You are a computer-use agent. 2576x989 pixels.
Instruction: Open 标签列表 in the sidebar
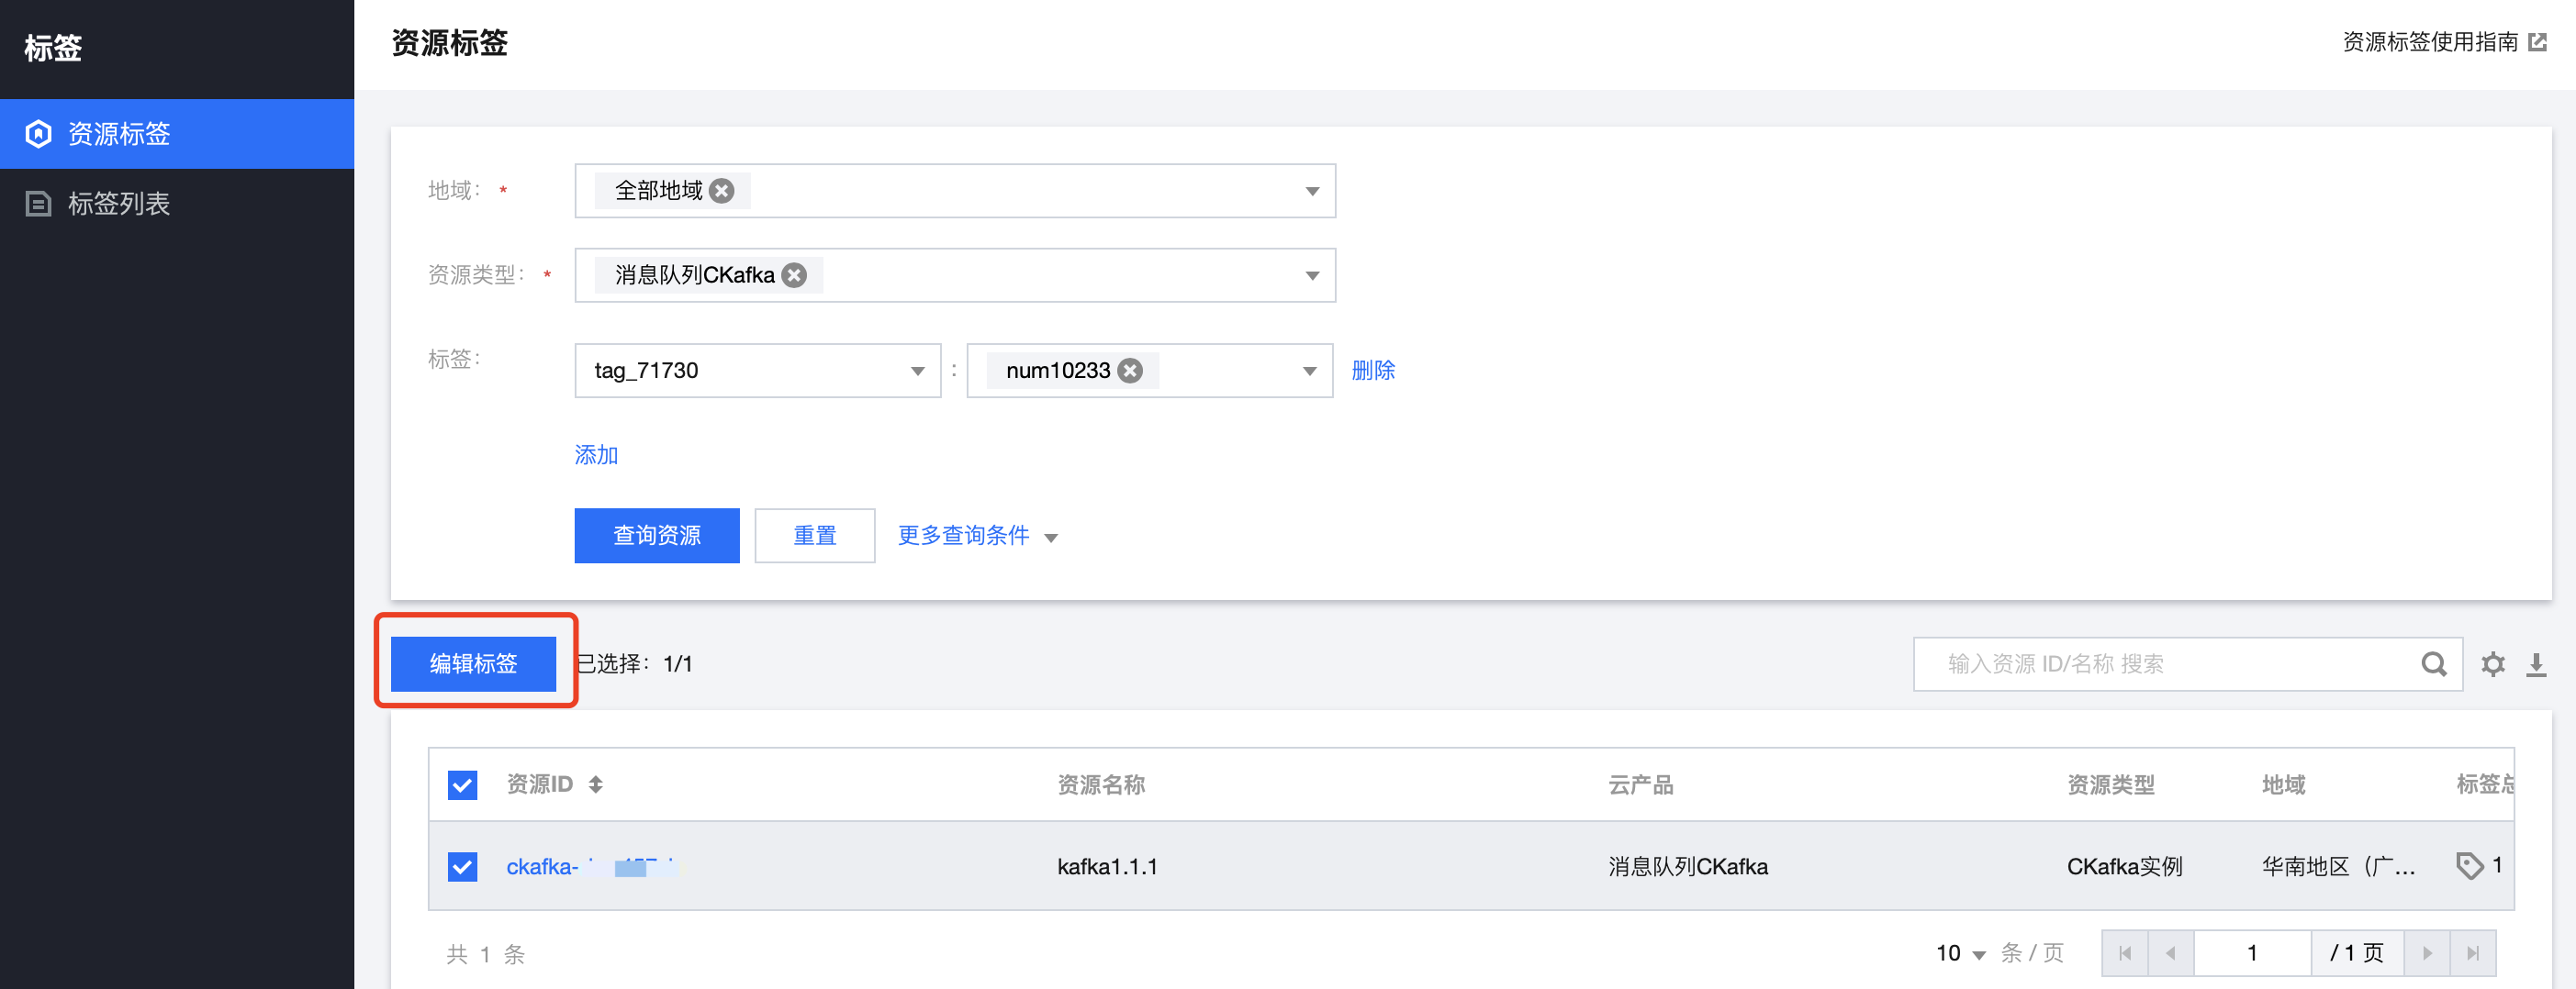176,204
